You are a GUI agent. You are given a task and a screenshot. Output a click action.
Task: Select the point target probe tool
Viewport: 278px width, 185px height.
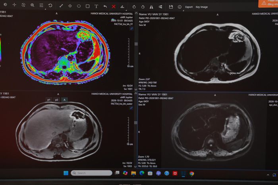coord(70,6)
